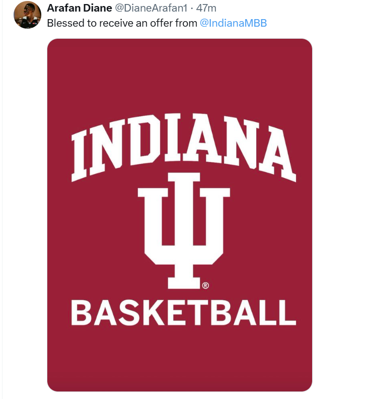The height and width of the screenshot is (399, 368).
Task: Open the tweet via 47m timestamp
Action: click(206, 9)
